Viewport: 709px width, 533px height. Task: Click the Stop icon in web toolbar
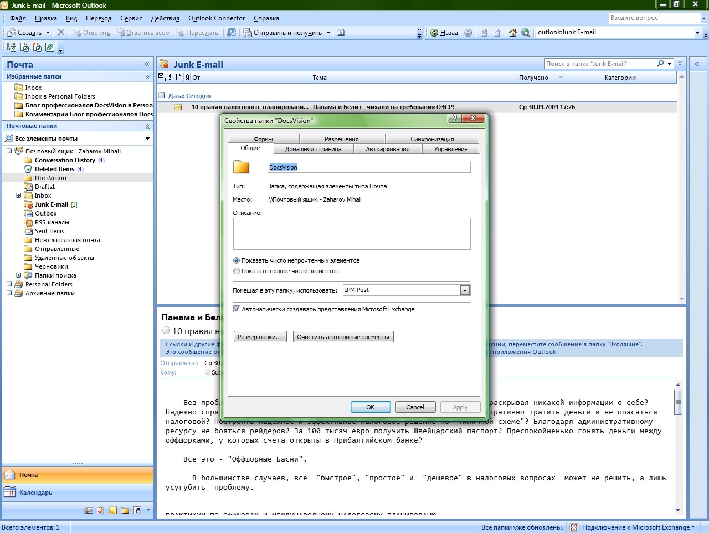tap(484, 33)
